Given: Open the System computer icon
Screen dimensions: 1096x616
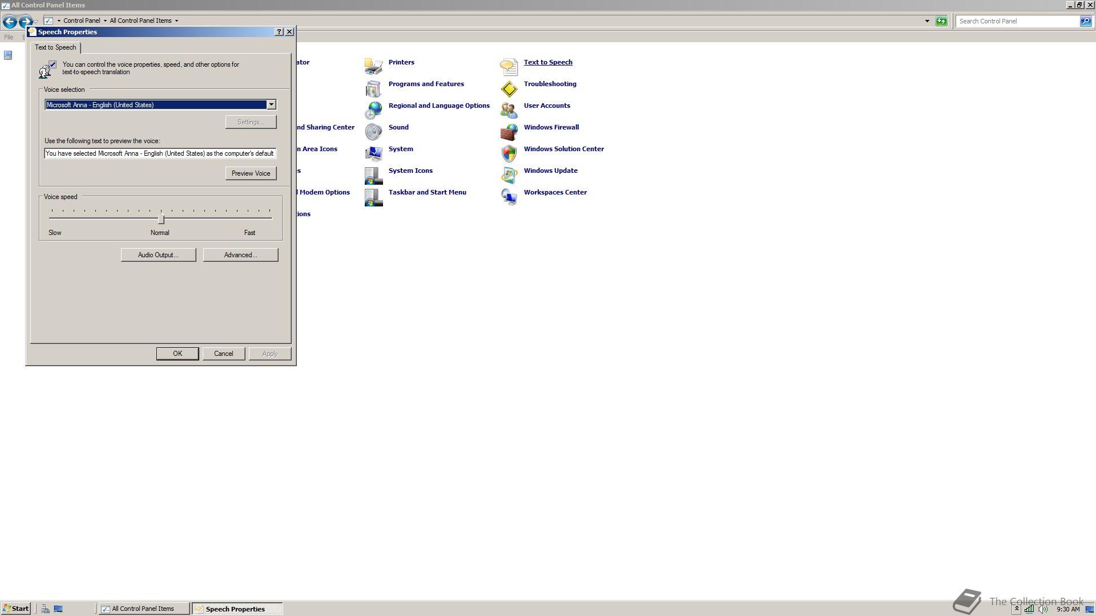Looking at the screenshot, I should click(373, 153).
